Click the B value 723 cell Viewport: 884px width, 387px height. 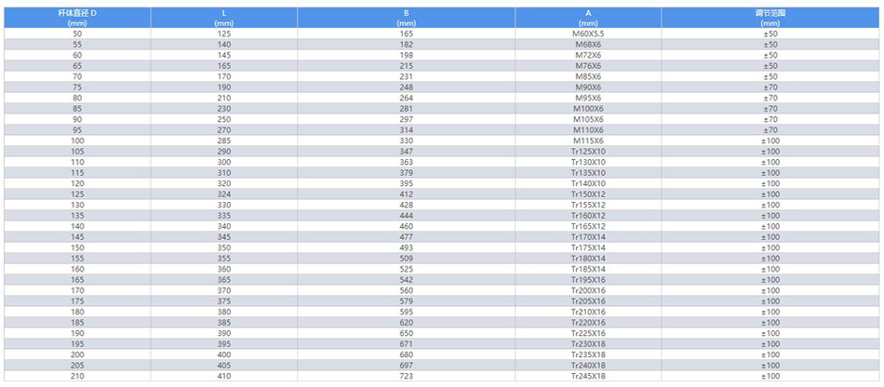pyautogui.click(x=406, y=376)
